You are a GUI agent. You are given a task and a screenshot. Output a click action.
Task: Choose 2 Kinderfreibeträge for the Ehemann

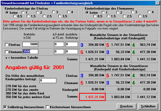pos(118,12)
